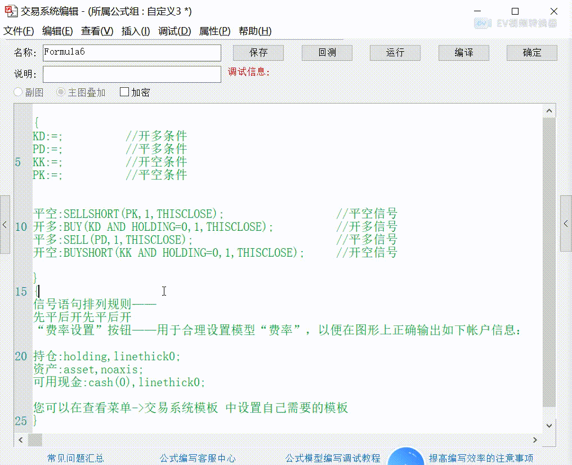Click the KD:=; 开多条件 code line

point(110,136)
